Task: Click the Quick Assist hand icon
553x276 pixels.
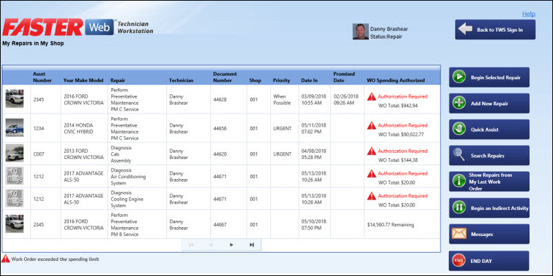Action: (x=459, y=129)
